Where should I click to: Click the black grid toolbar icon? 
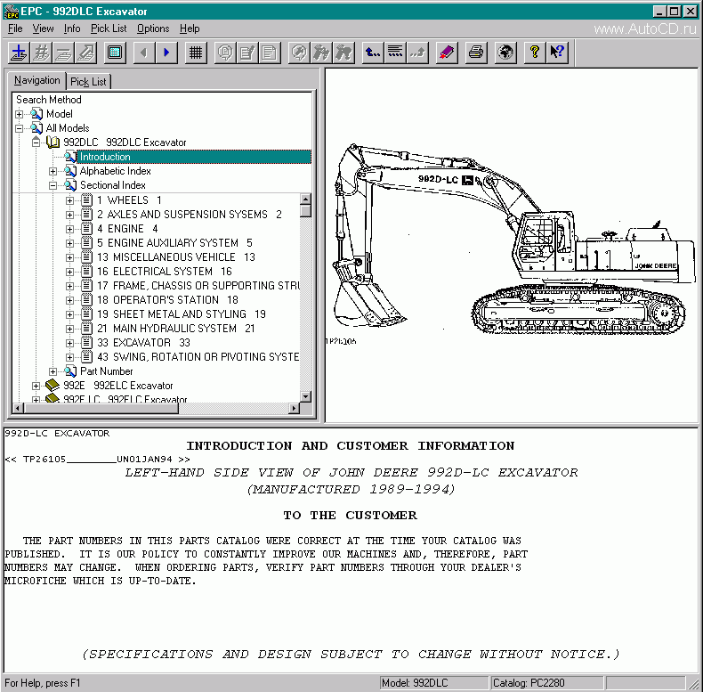(x=196, y=53)
